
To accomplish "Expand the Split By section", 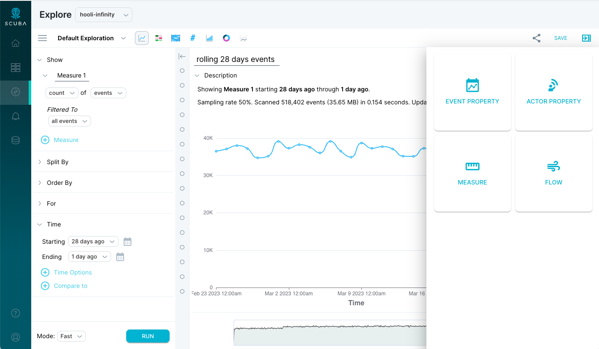I will (x=39, y=162).
